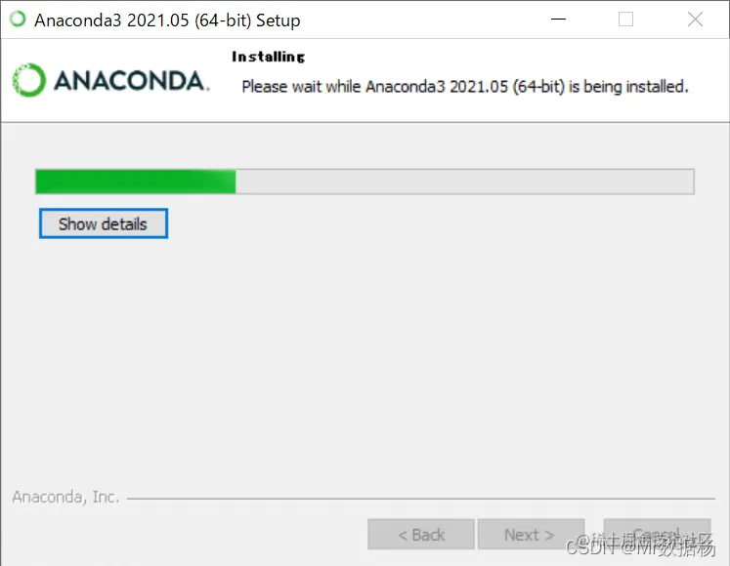Click the greyed-out Back button
The image size is (730, 566).
pos(421,535)
